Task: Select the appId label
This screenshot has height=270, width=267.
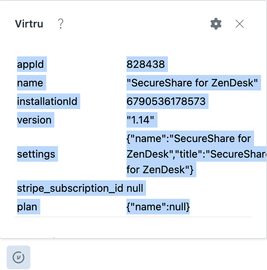Action: click(x=30, y=65)
